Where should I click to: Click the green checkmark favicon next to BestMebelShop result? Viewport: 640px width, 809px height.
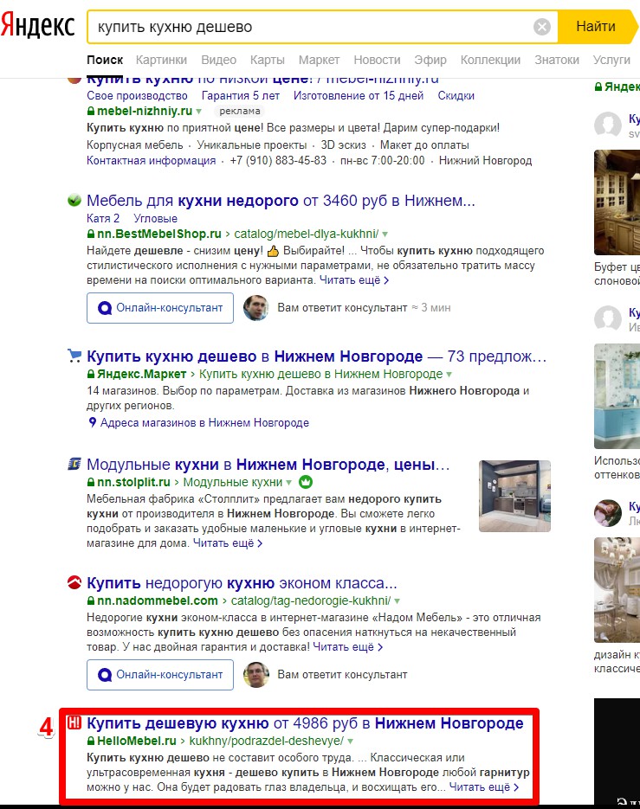click(x=74, y=200)
